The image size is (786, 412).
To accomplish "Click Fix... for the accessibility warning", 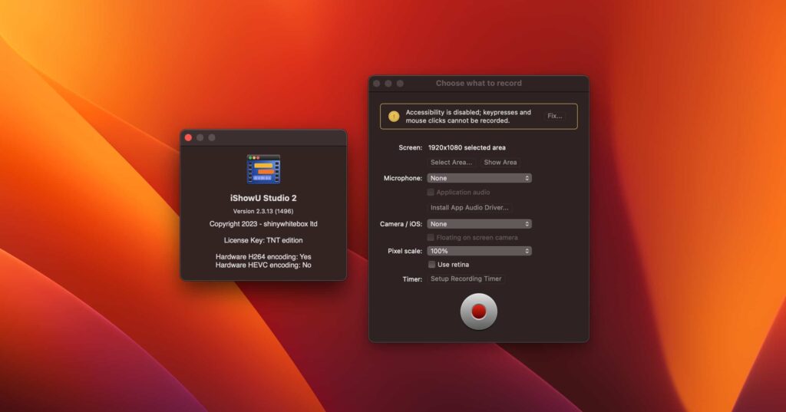I will tap(554, 116).
